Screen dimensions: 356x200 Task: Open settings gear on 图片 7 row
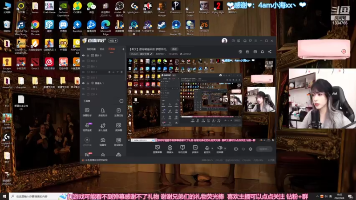point(109,72)
